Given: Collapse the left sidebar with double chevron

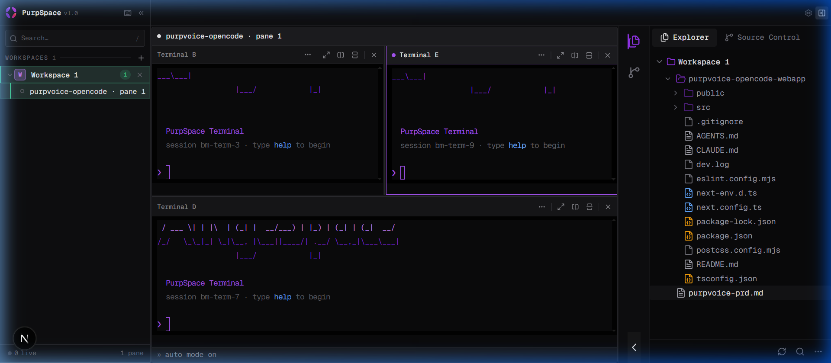Looking at the screenshot, I should 141,13.
